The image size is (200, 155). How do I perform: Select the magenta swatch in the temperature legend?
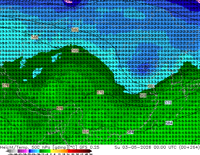point(25,151)
